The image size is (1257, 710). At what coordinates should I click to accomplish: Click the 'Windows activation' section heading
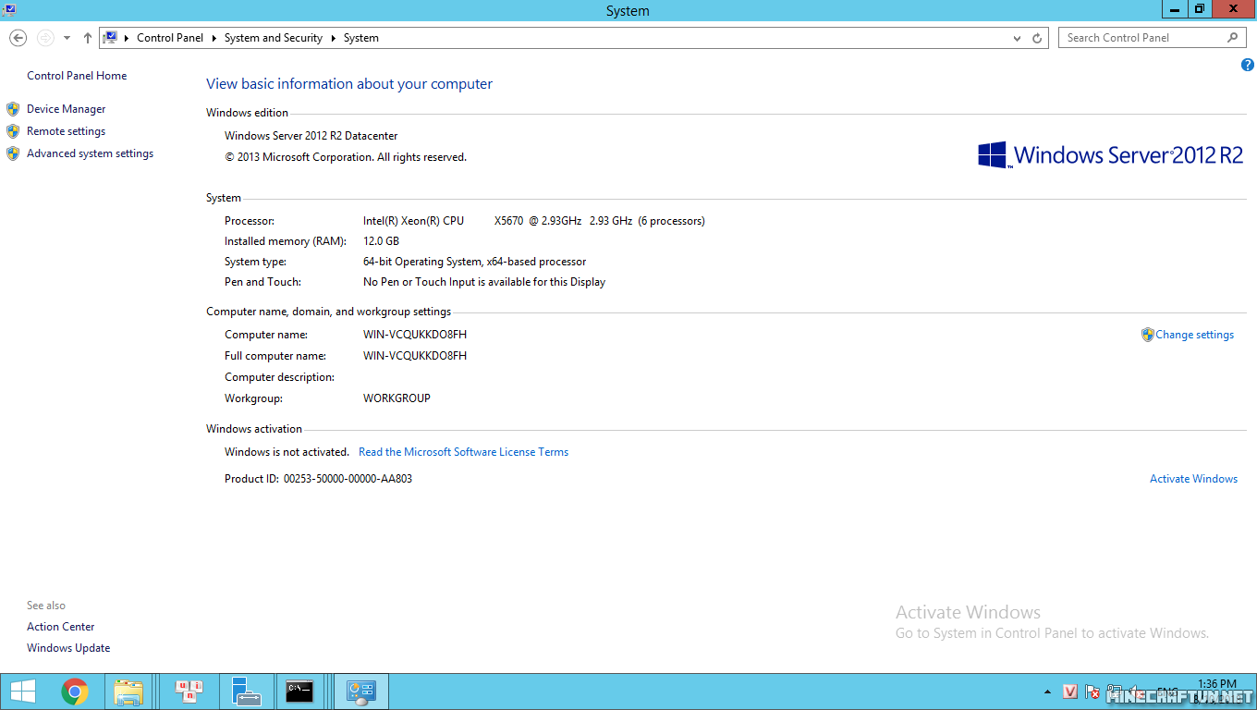click(254, 429)
